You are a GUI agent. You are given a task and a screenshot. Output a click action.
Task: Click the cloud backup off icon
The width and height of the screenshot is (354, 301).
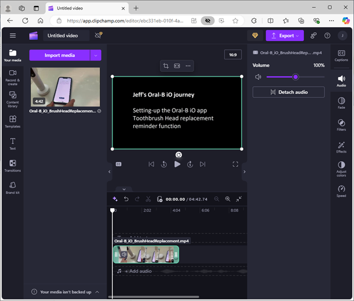[x=99, y=36]
